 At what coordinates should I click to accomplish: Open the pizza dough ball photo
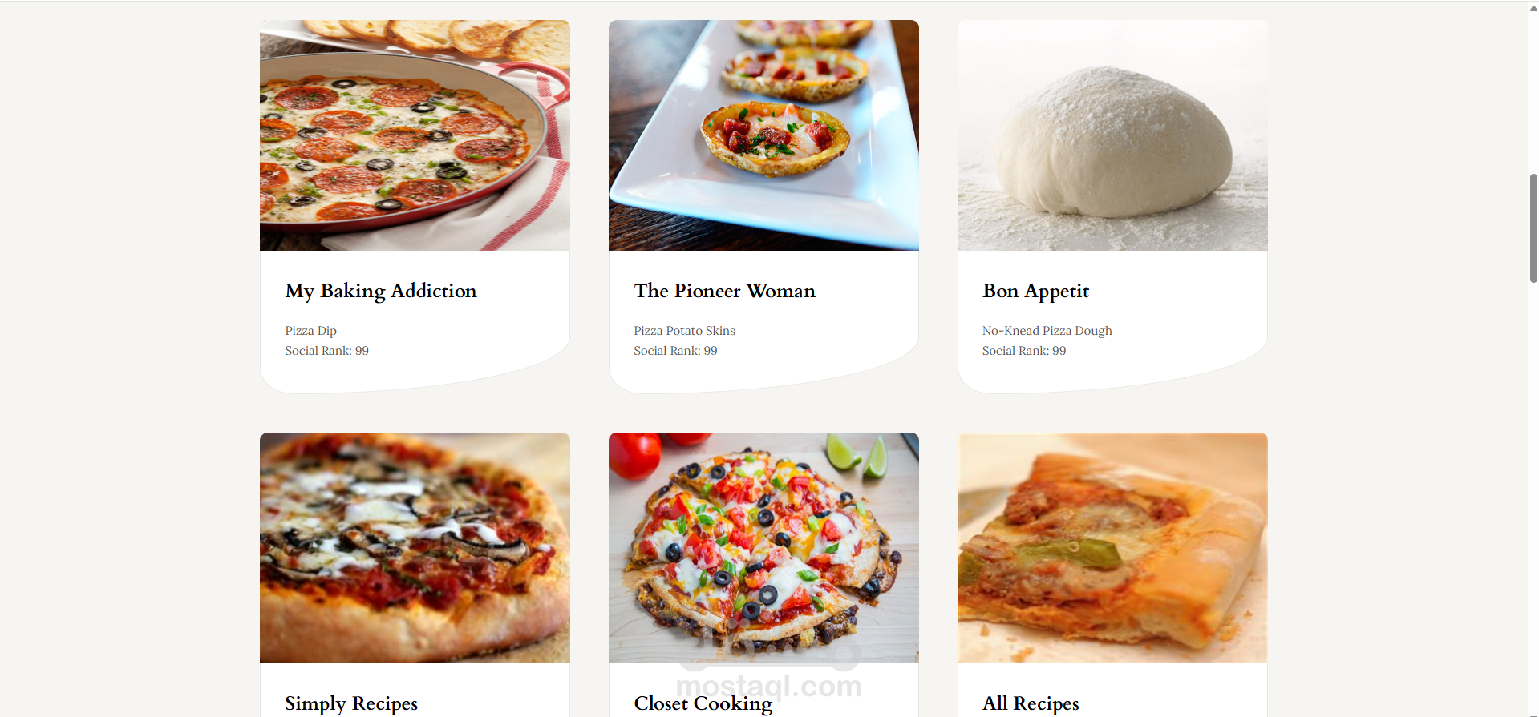pyautogui.click(x=1112, y=135)
